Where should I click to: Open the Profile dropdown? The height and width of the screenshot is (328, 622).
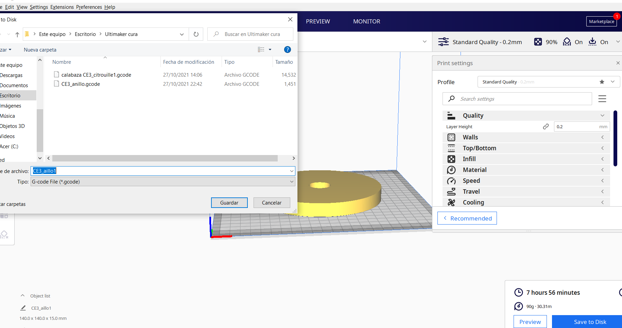coord(549,82)
